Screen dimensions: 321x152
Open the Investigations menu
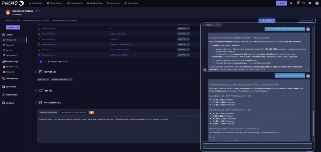coord(74,3)
